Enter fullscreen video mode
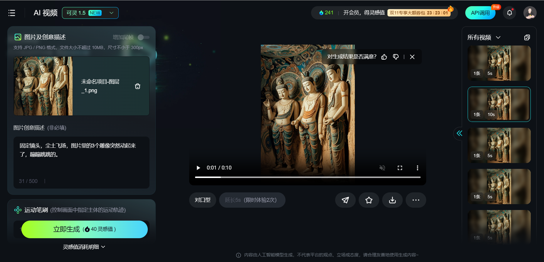 click(400, 168)
